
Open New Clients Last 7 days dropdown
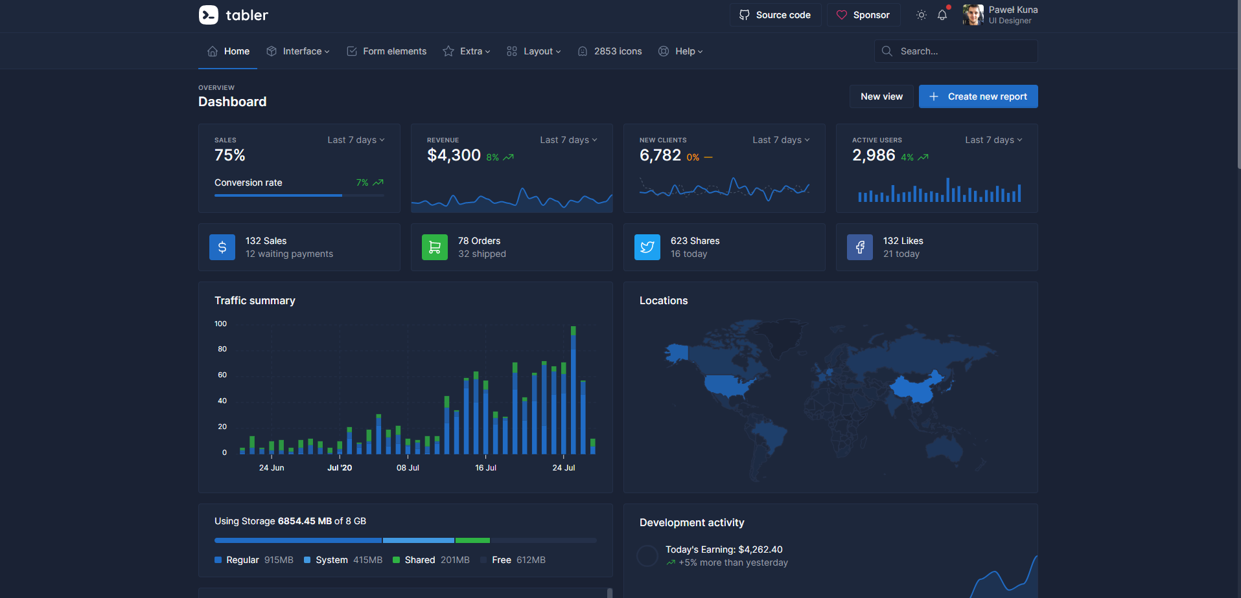click(781, 140)
